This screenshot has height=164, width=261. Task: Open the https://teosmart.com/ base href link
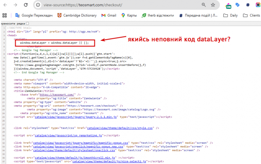pyautogui.click(x=57, y=95)
